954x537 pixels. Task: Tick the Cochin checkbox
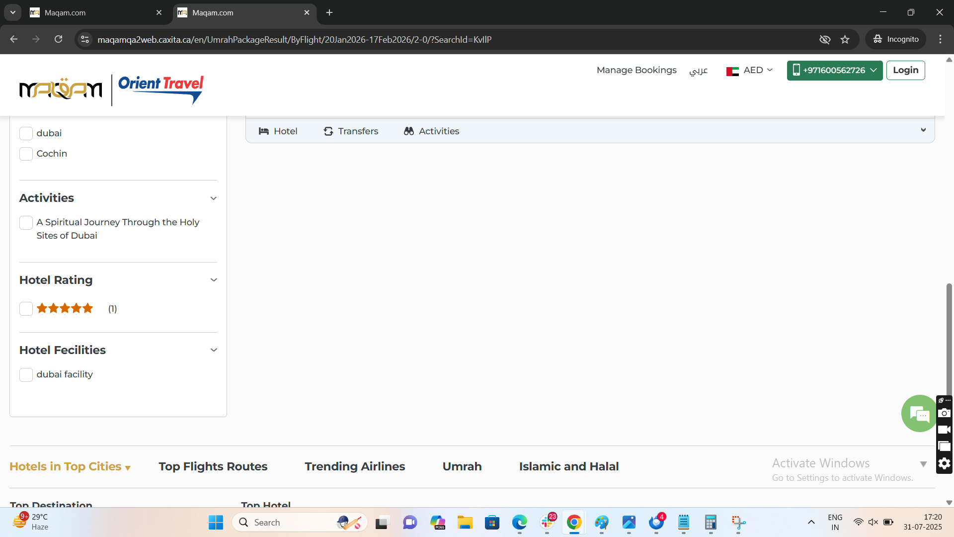[26, 154]
